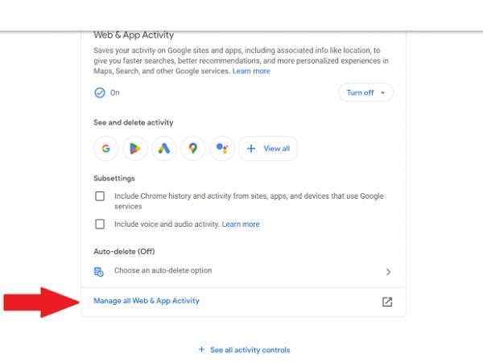Expand the auto-delete option chevron
This screenshot has height=362, width=483.
point(388,272)
